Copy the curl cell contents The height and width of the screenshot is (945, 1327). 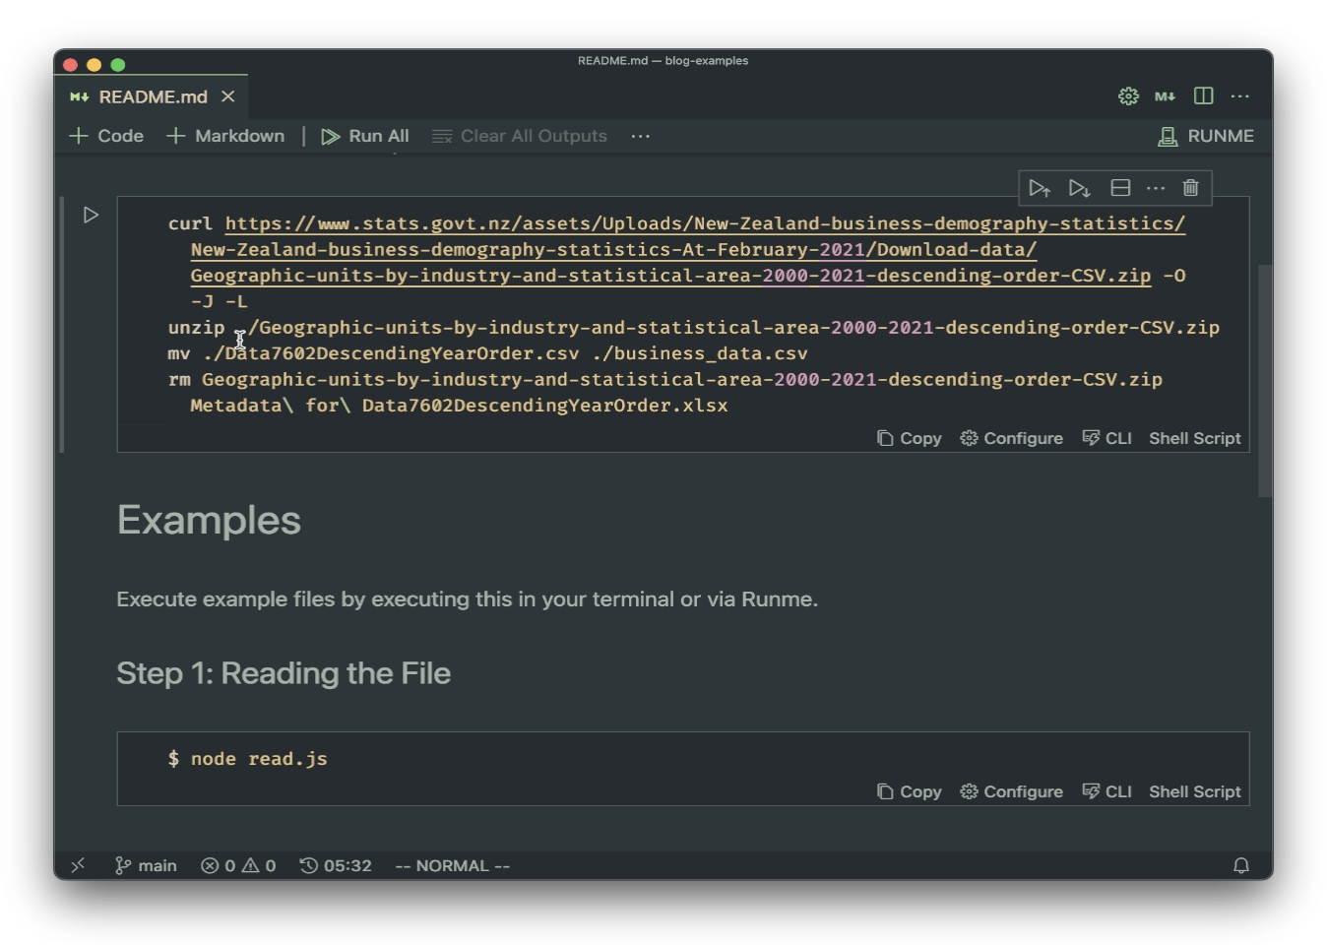click(x=910, y=438)
